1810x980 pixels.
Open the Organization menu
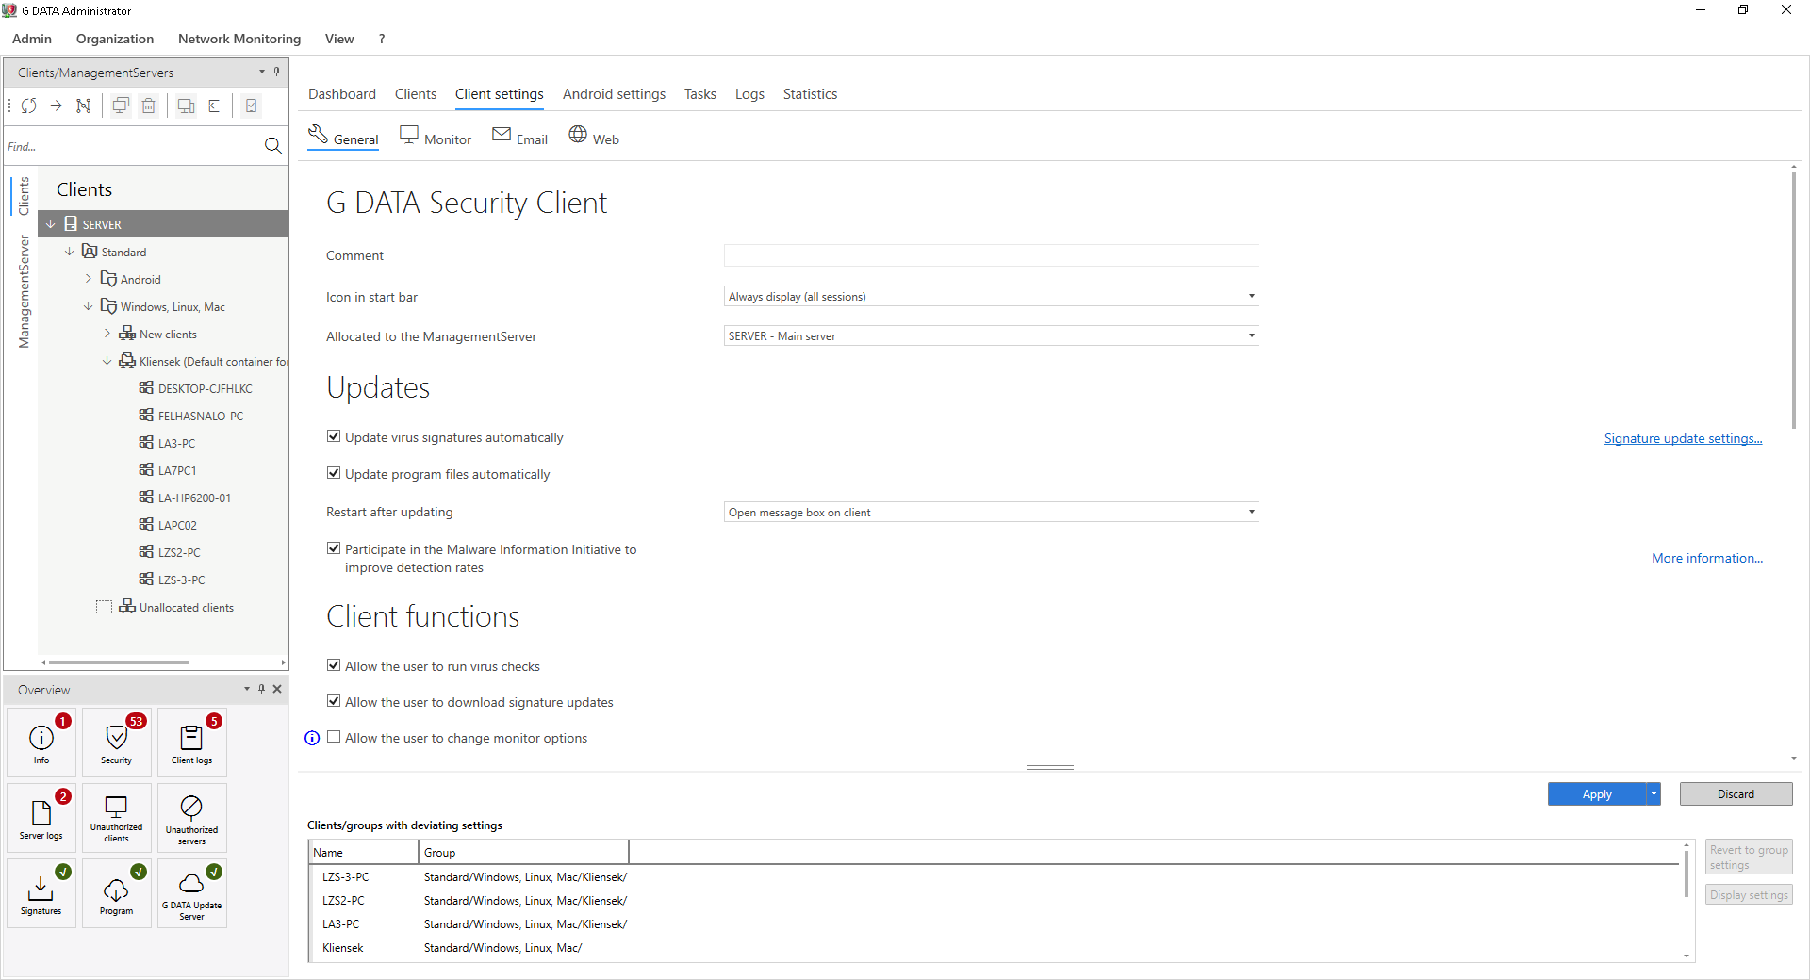[x=115, y=39]
